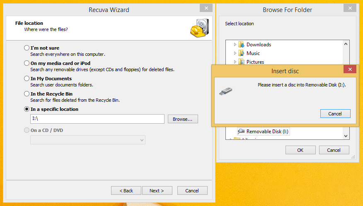Cancel the Recuva Wizard

click(192, 191)
